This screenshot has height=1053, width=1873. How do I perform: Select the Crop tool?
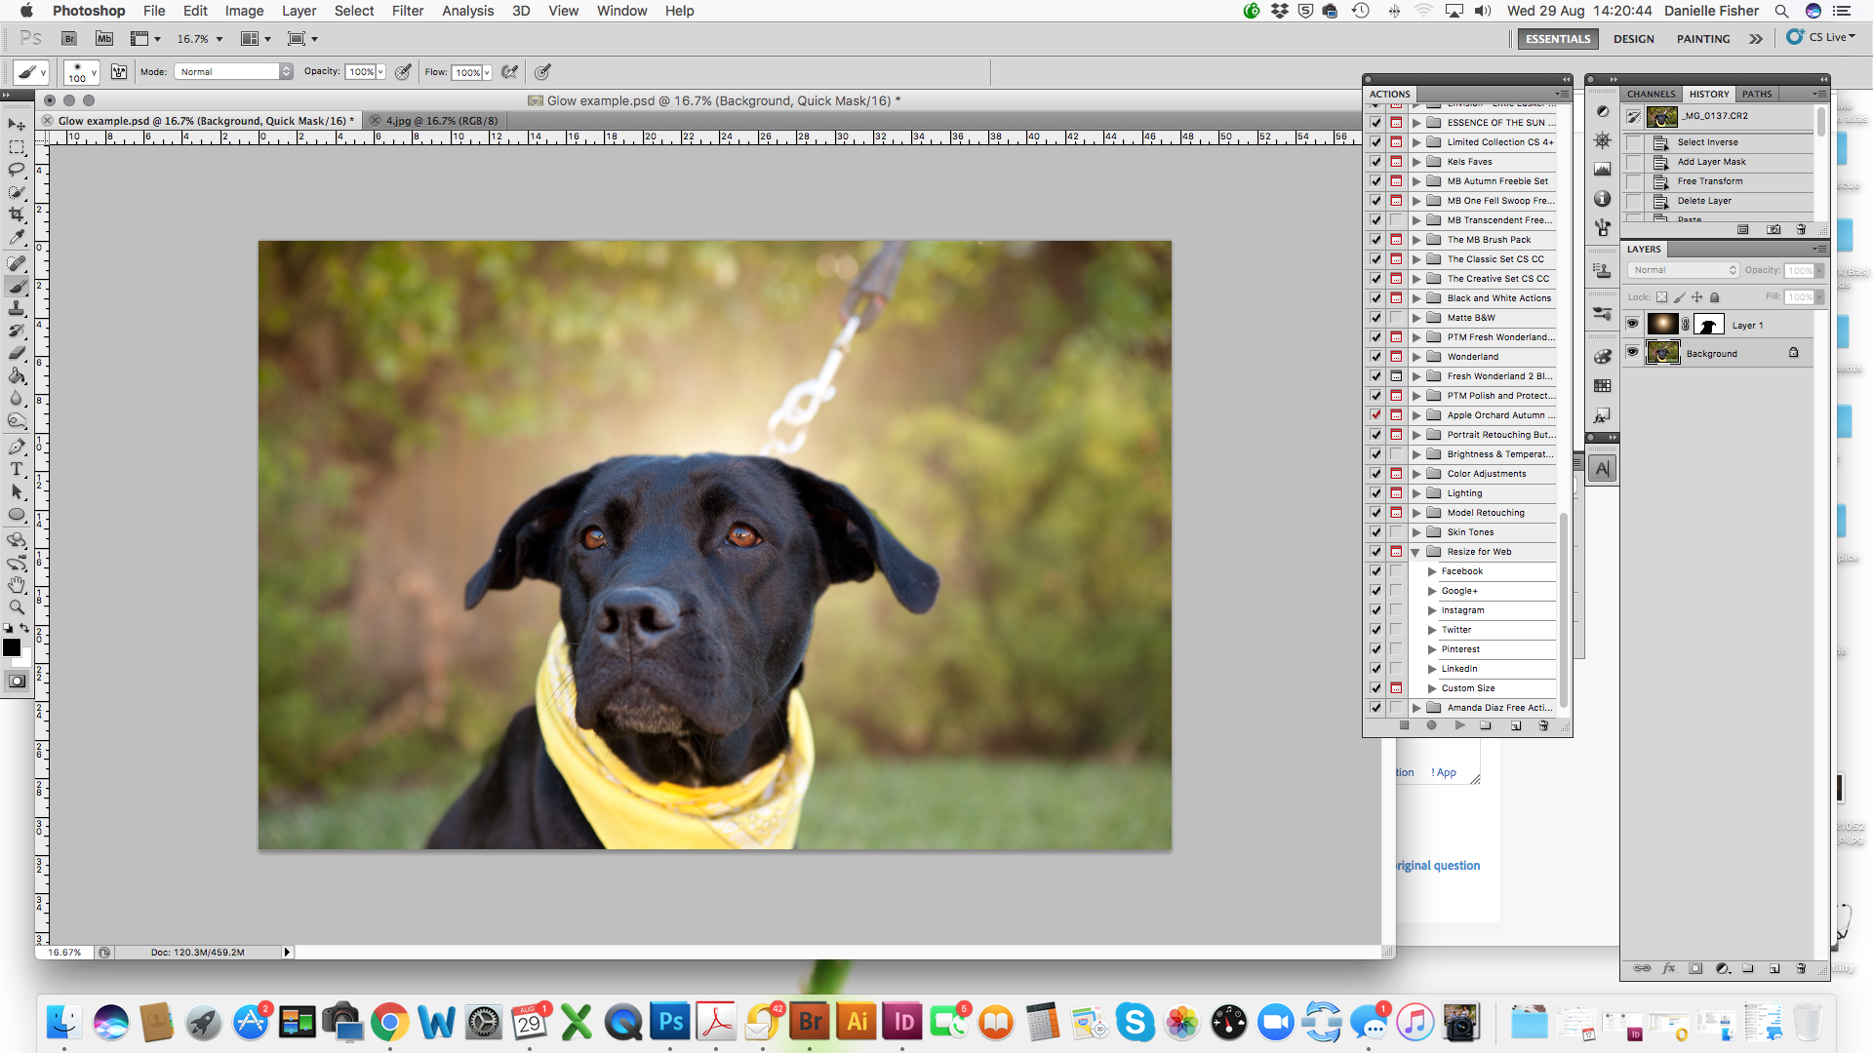(17, 214)
